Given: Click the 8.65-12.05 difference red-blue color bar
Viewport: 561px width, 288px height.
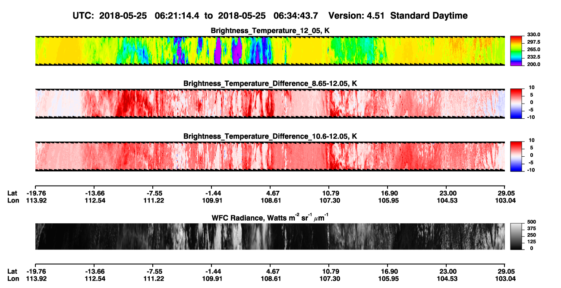Looking at the screenshot, I should tap(517, 103).
